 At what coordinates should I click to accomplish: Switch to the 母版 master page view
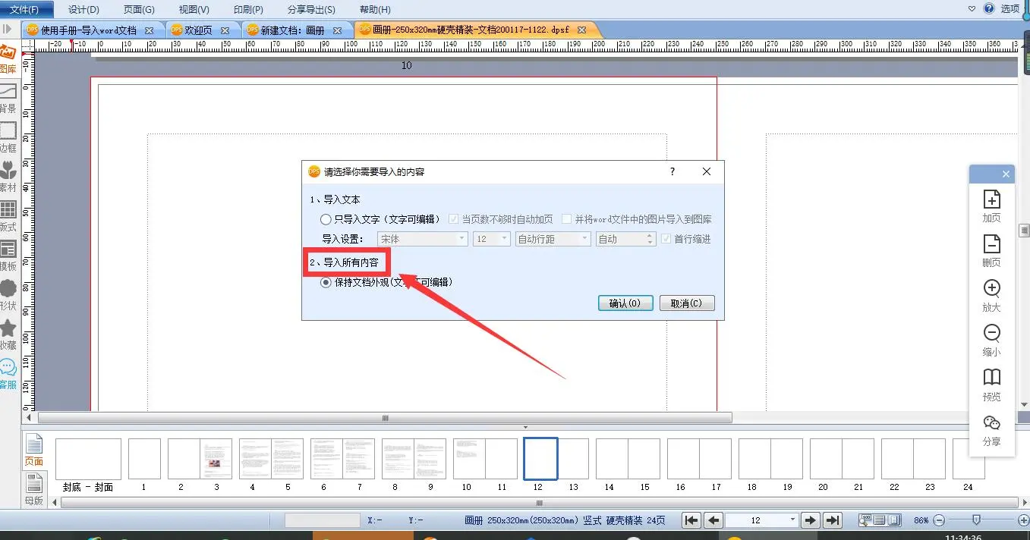[x=34, y=489]
